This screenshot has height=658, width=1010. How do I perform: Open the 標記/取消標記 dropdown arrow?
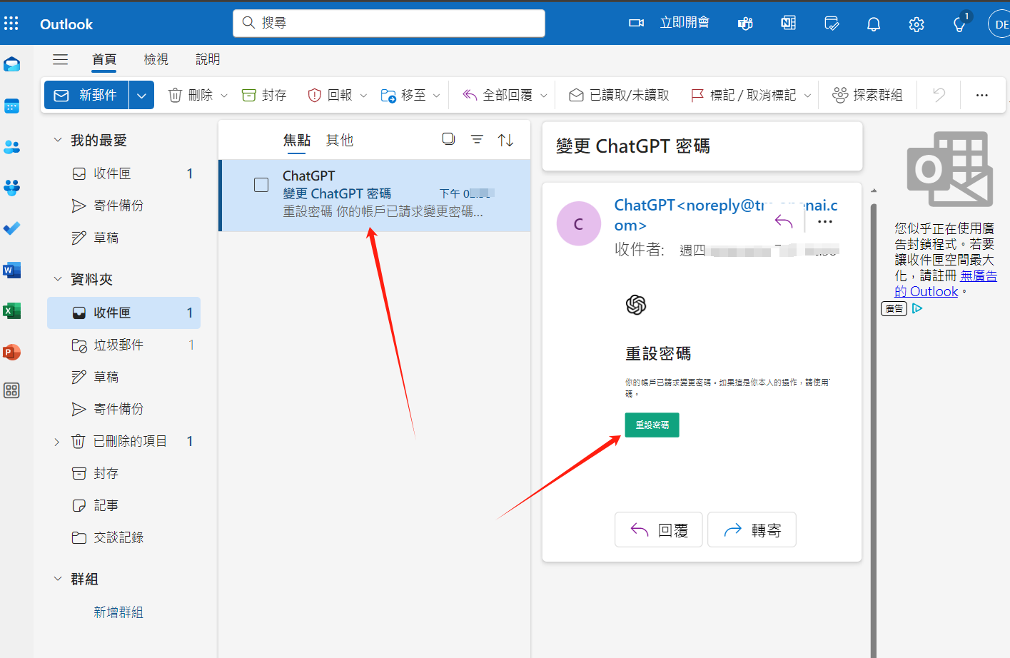[x=807, y=96]
